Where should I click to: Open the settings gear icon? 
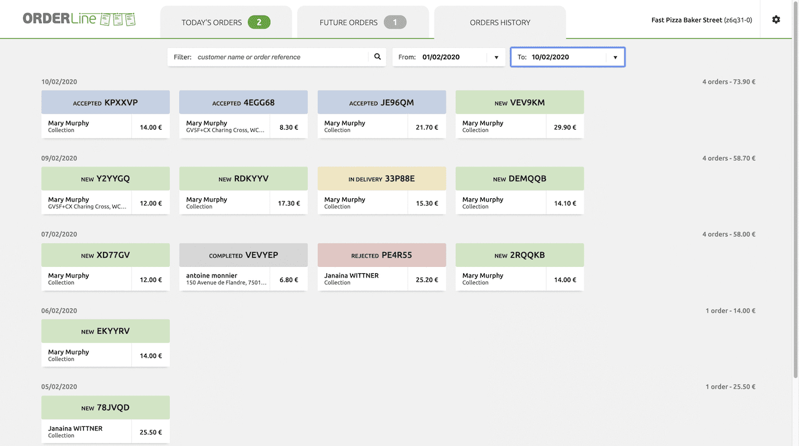[x=776, y=20]
